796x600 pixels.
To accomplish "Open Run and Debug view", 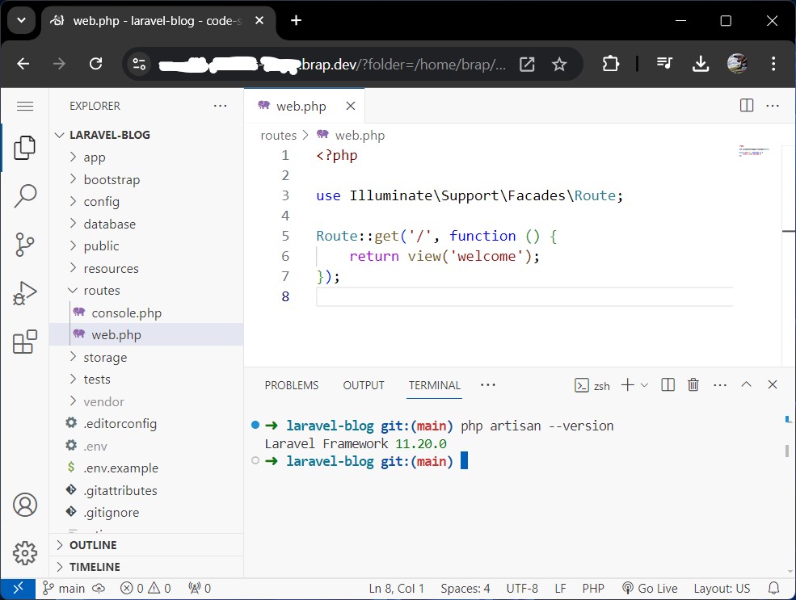I will click(x=25, y=293).
